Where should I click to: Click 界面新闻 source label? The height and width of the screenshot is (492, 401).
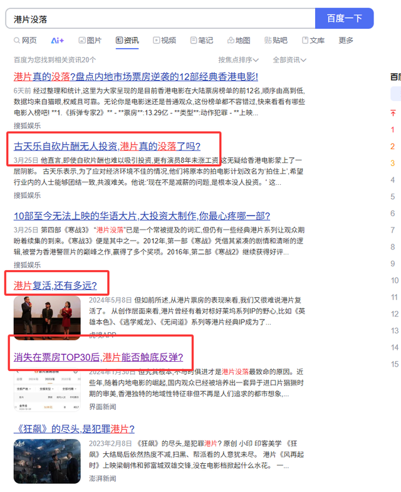pyautogui.click(x=103, y=407)
